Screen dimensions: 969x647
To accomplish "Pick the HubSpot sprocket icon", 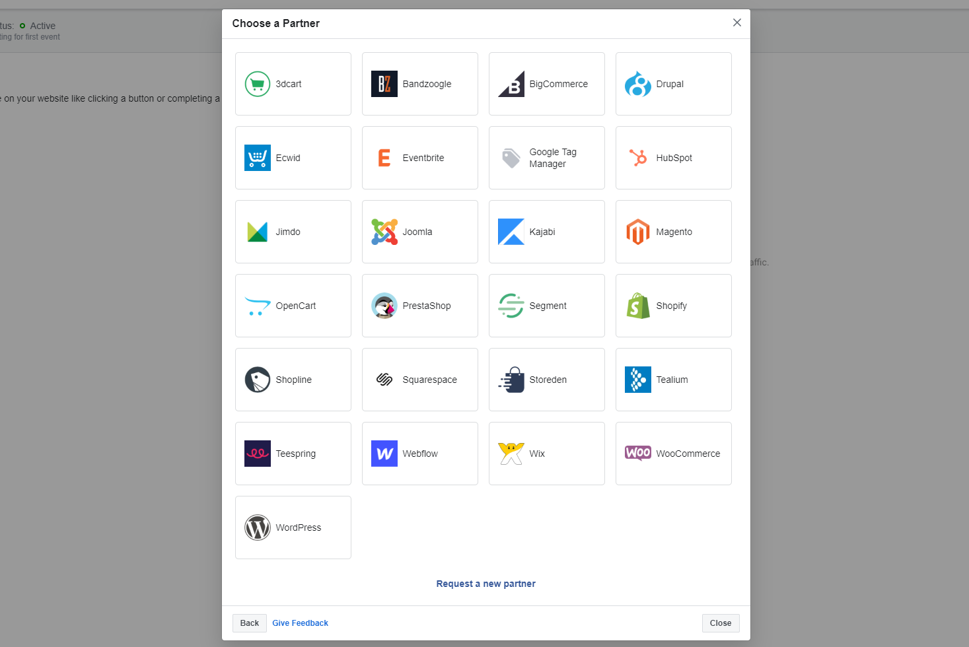I will click(637, 158).
